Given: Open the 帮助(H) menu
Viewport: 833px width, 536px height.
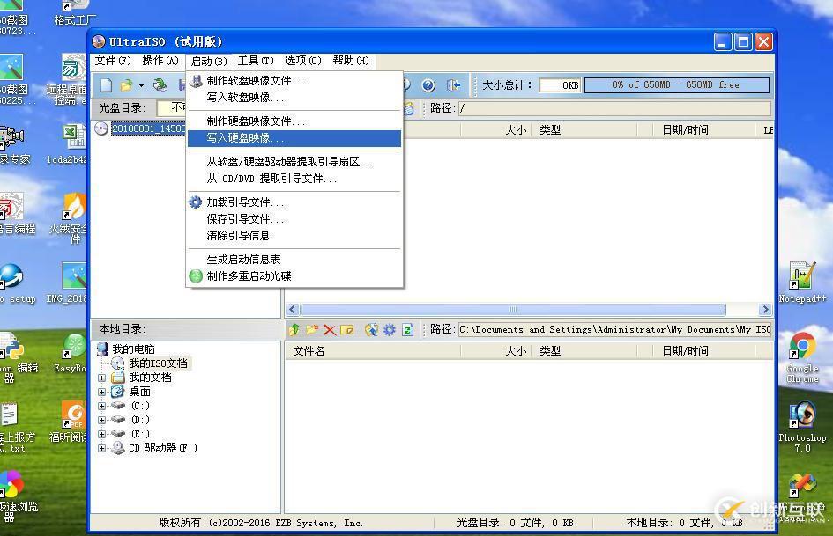Looking at the screenshot, I should [x=351, y=61].
